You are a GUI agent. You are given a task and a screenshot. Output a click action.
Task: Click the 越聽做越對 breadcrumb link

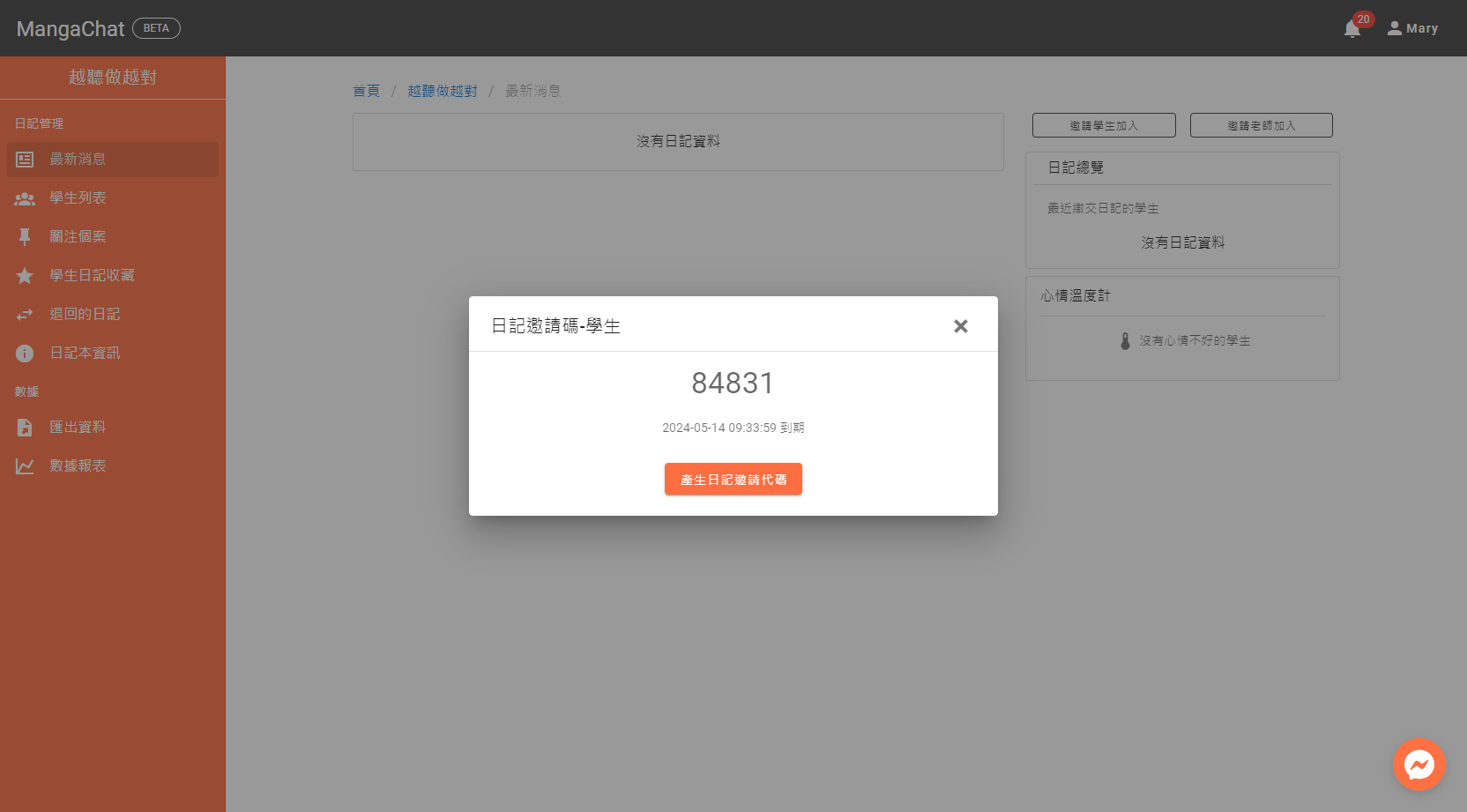pos(442,91)
